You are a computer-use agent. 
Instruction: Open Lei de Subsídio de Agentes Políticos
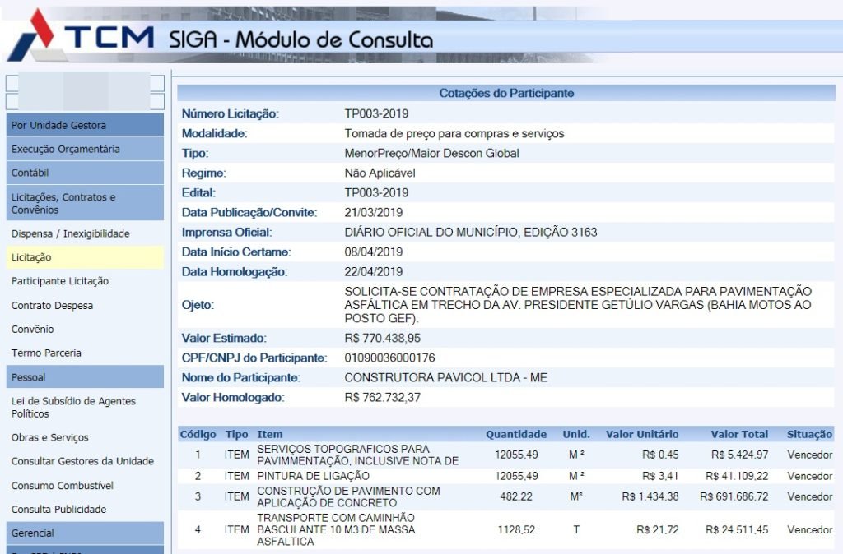(73, 407)
